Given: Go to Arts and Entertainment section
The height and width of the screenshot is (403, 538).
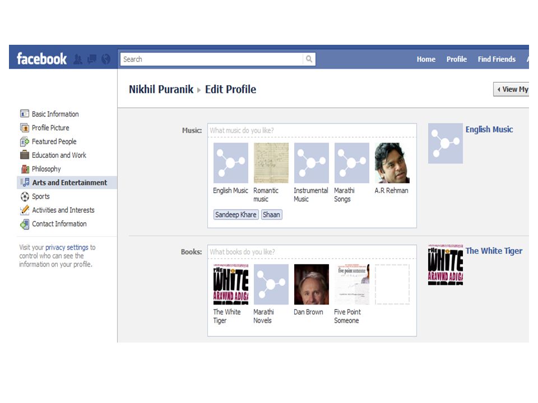Looking at the screenshot, I should 69,182.
